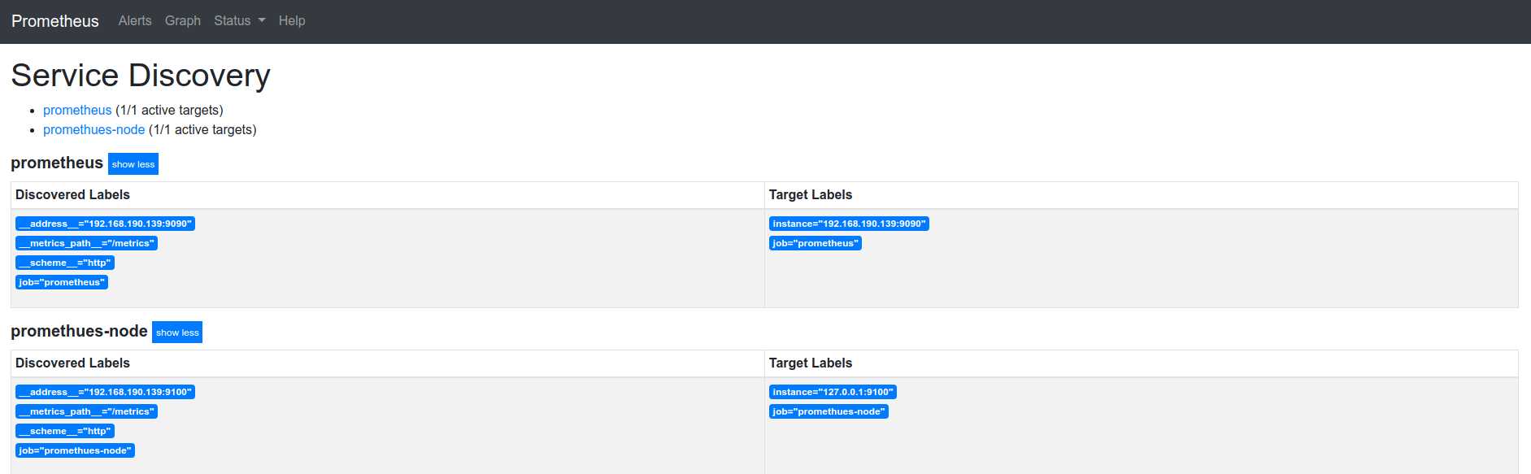
Task: Select the instance="192.168.190.139:9090" target label
Action: pos(849,224)
